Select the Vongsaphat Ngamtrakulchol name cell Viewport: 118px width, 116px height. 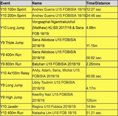tap(59, 28)
